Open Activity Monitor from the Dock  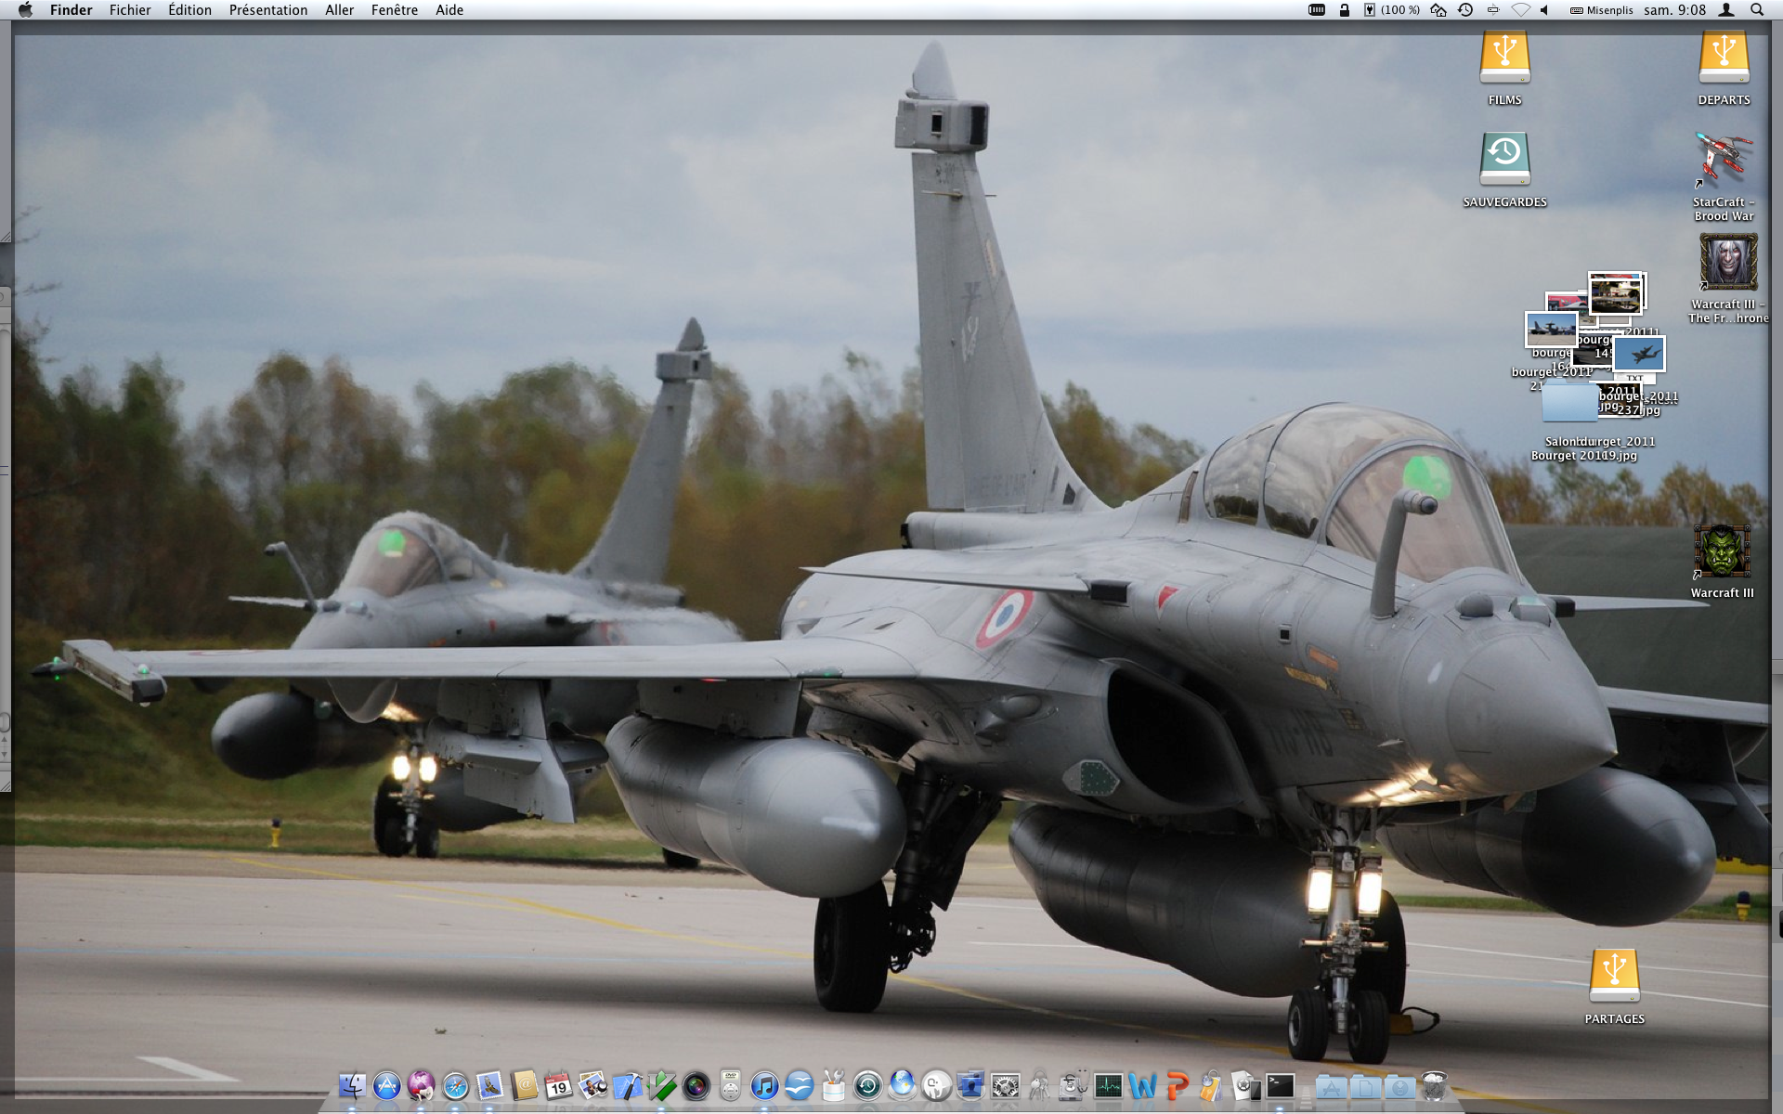point(1108,1085)
